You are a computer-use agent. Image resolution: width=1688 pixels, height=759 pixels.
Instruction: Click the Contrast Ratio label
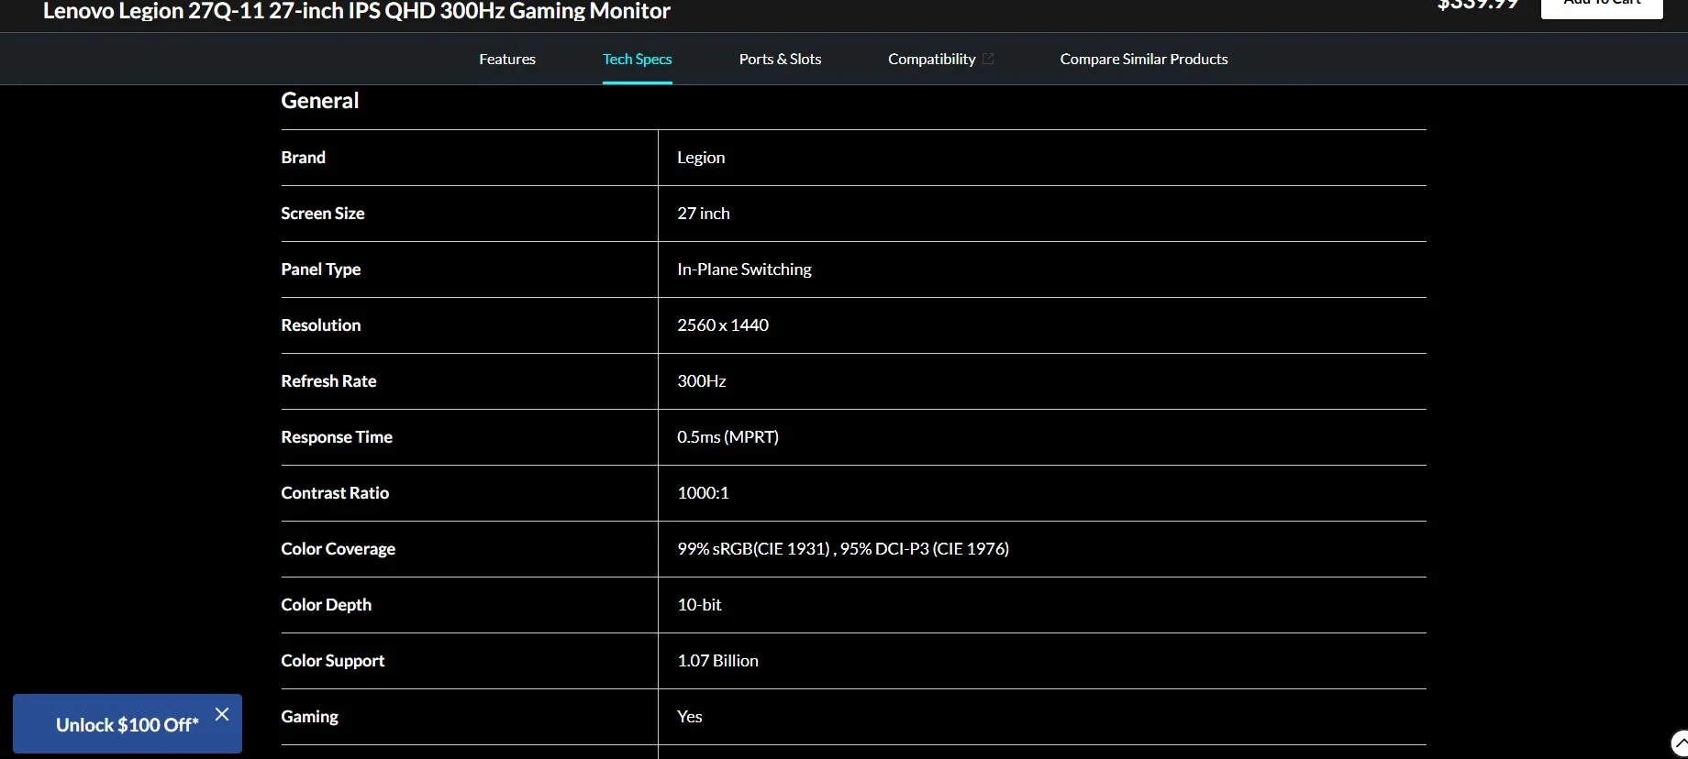pos(335,493)
